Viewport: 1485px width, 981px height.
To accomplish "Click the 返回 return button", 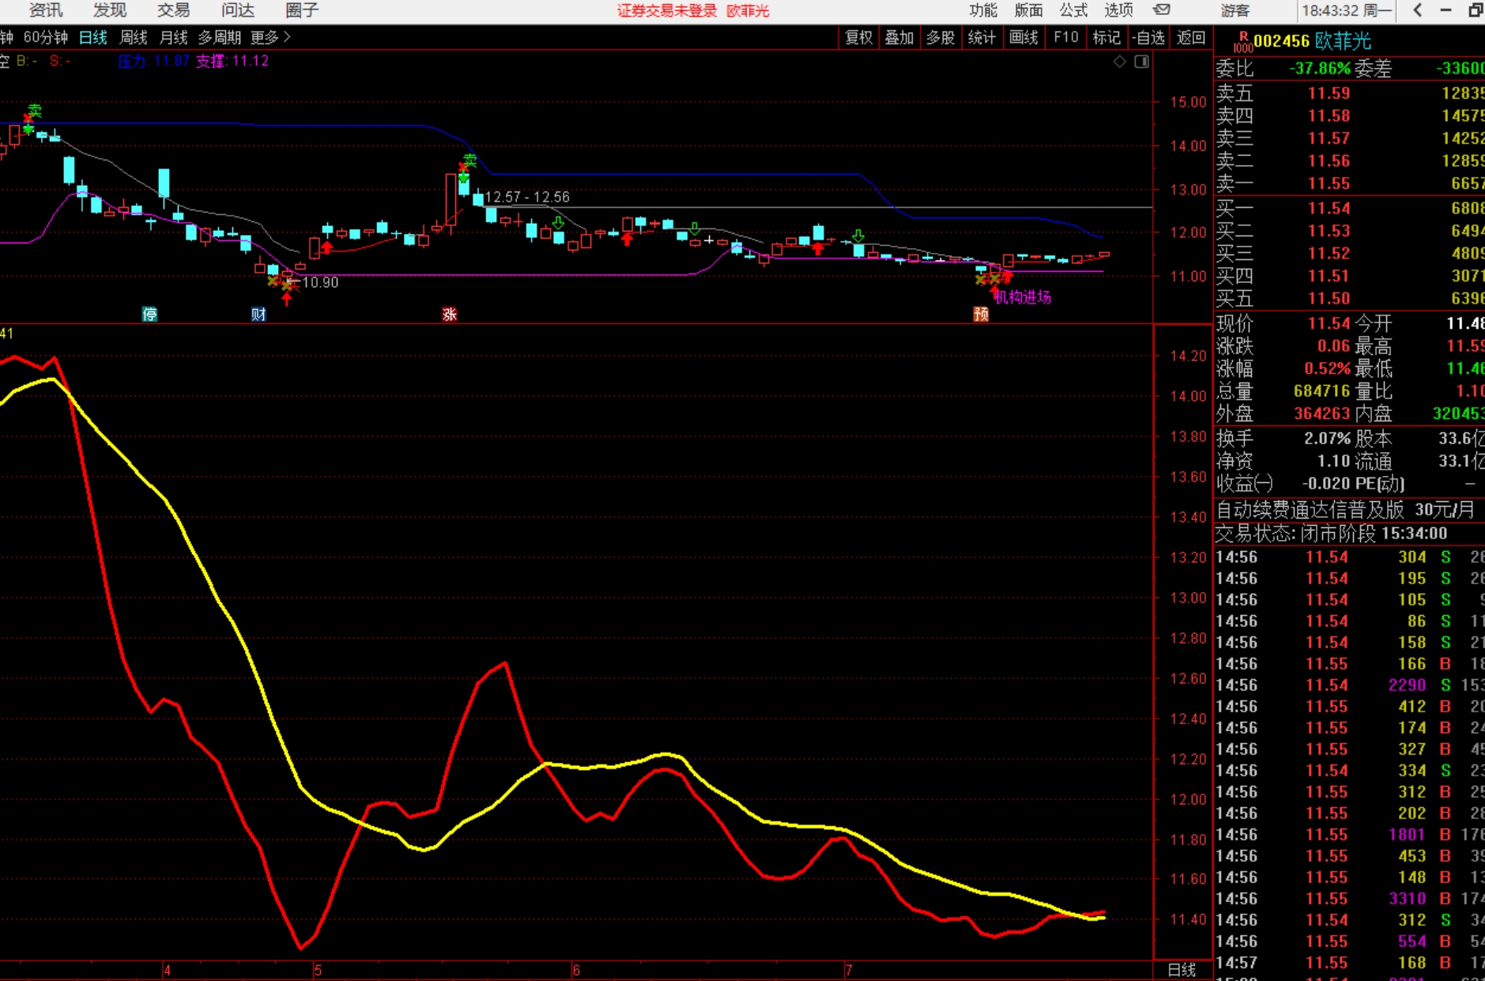I will pos(1191,37).
